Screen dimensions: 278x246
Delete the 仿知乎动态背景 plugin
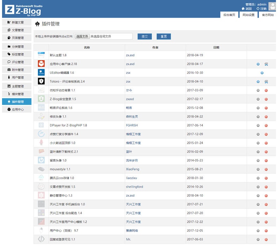266,90
